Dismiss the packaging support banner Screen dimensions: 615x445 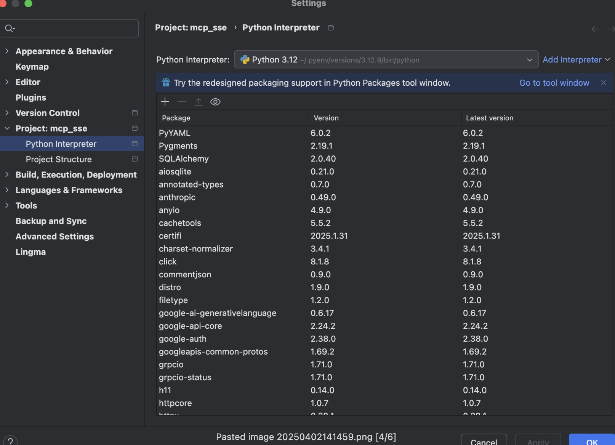click(604, 83)
